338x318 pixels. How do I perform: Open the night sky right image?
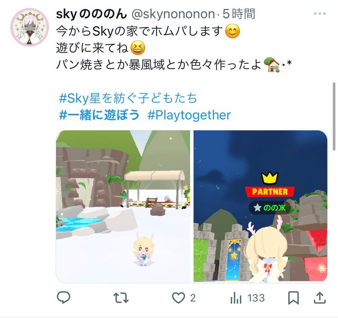260,206
